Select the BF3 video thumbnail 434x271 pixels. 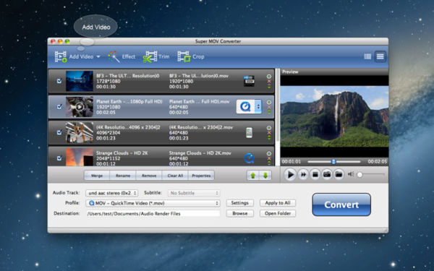click(80, 81)
